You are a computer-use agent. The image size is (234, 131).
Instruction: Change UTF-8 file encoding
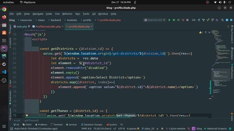coord(121,128)
